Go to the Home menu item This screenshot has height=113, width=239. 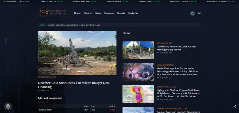point(77,13)
